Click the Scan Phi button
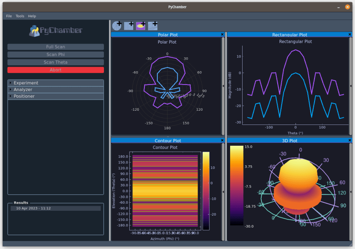Viewport: 355px width, 249px height. click(x=56, y=55)
